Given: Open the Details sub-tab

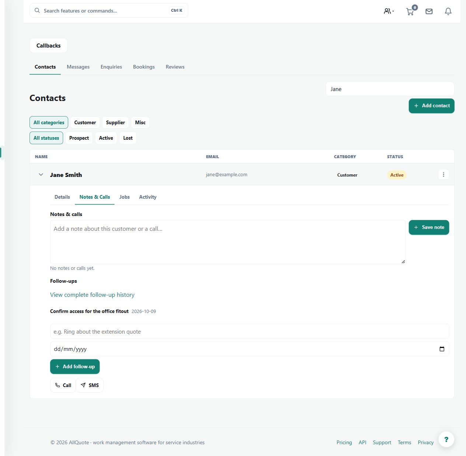Looking at the screenshot, I should click(x=62, y=197).
